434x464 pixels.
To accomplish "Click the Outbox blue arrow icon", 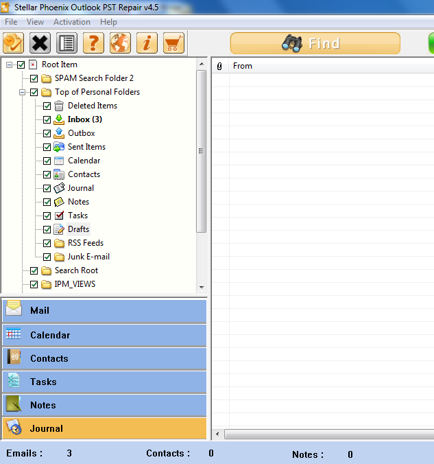I will (x=59, y=133).
